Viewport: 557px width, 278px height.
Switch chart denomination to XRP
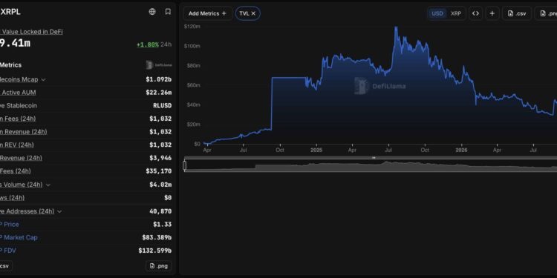click(x=456, y=13)
